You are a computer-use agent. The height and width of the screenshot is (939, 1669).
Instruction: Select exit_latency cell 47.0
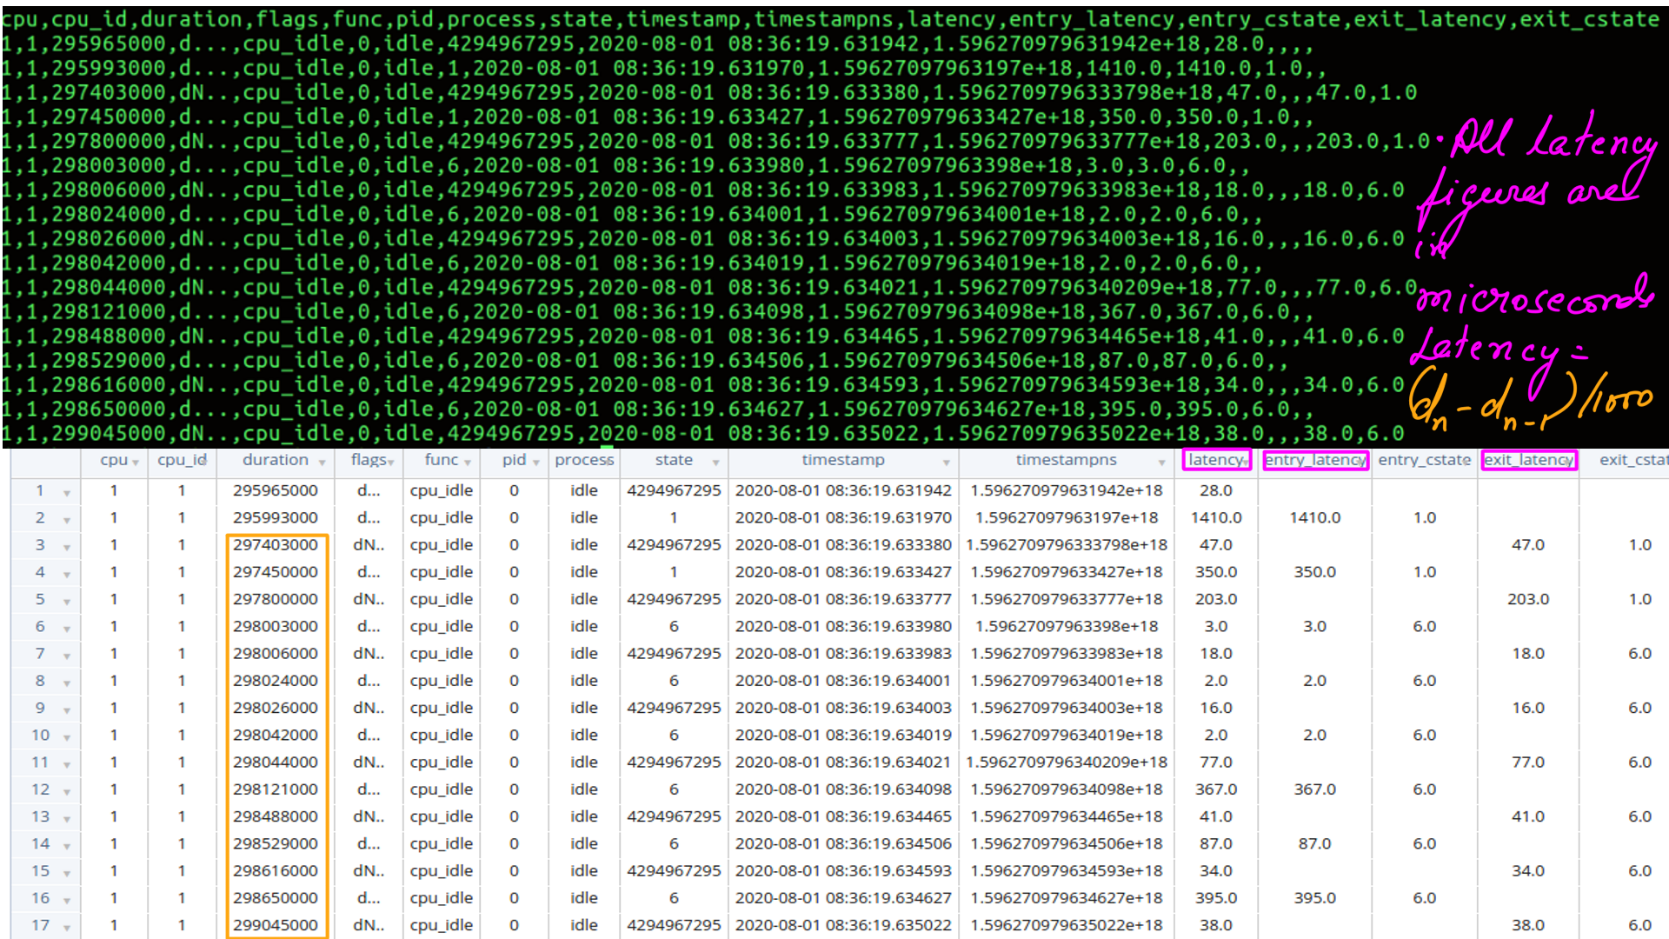[x=1528, y=544]
